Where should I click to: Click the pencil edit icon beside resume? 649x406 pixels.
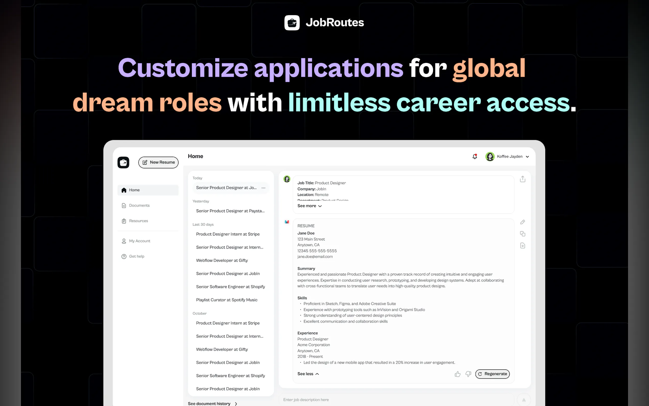pos(522,222)
